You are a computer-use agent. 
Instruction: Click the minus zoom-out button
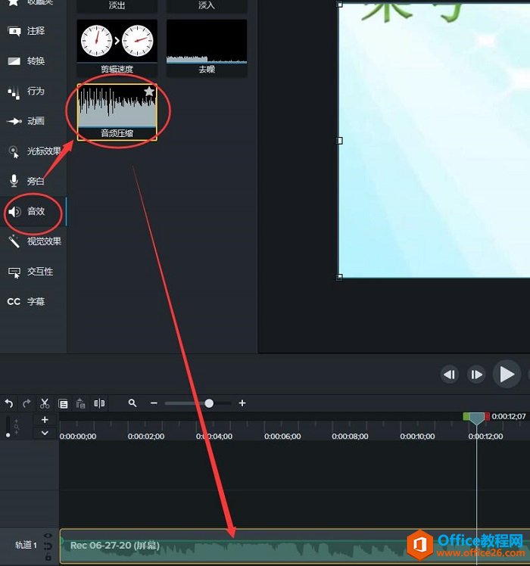(x=154, y=403)
